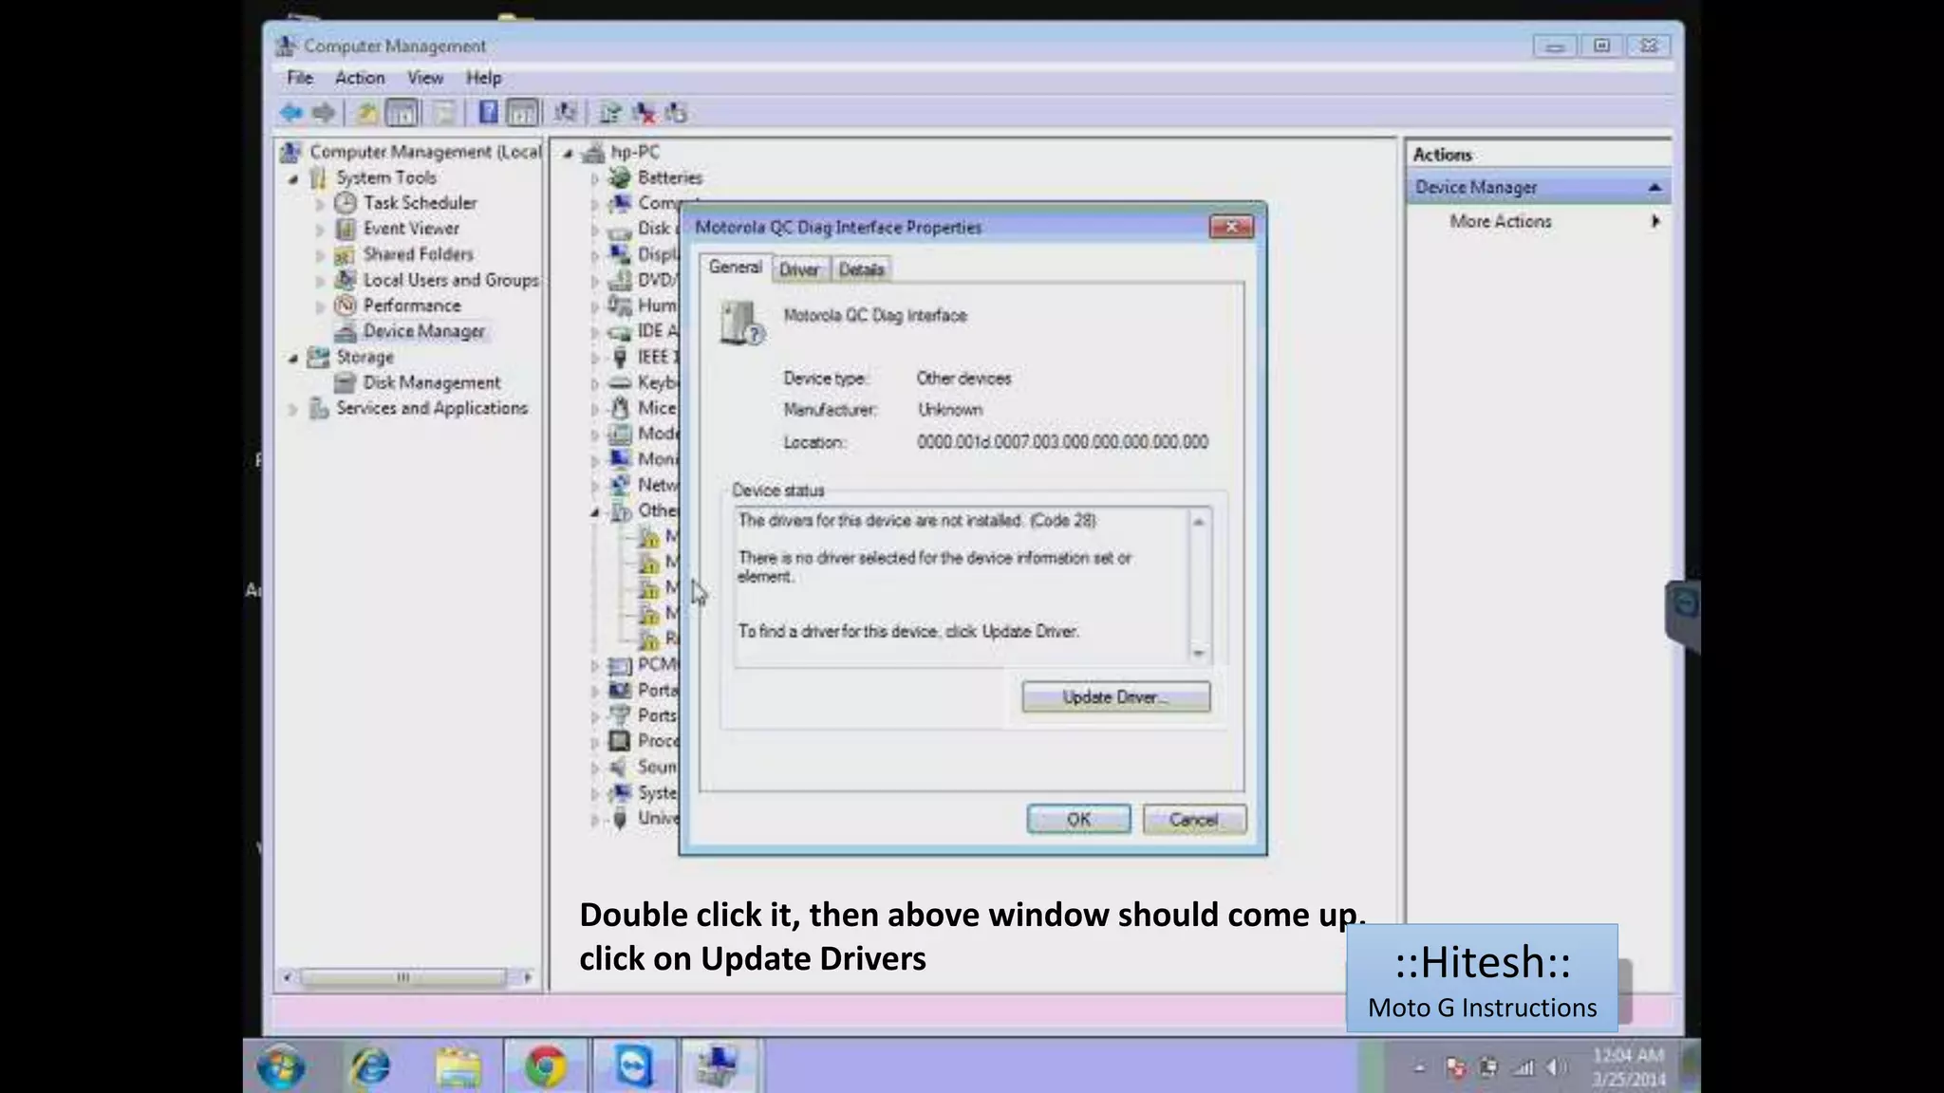Click the Batteries category icon
The image size is (1944, 1093).
[x=620, y=177]
